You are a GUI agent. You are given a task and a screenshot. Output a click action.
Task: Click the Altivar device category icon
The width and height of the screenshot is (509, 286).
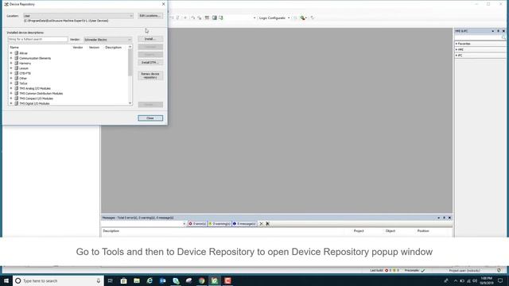[x=16, y=53]
